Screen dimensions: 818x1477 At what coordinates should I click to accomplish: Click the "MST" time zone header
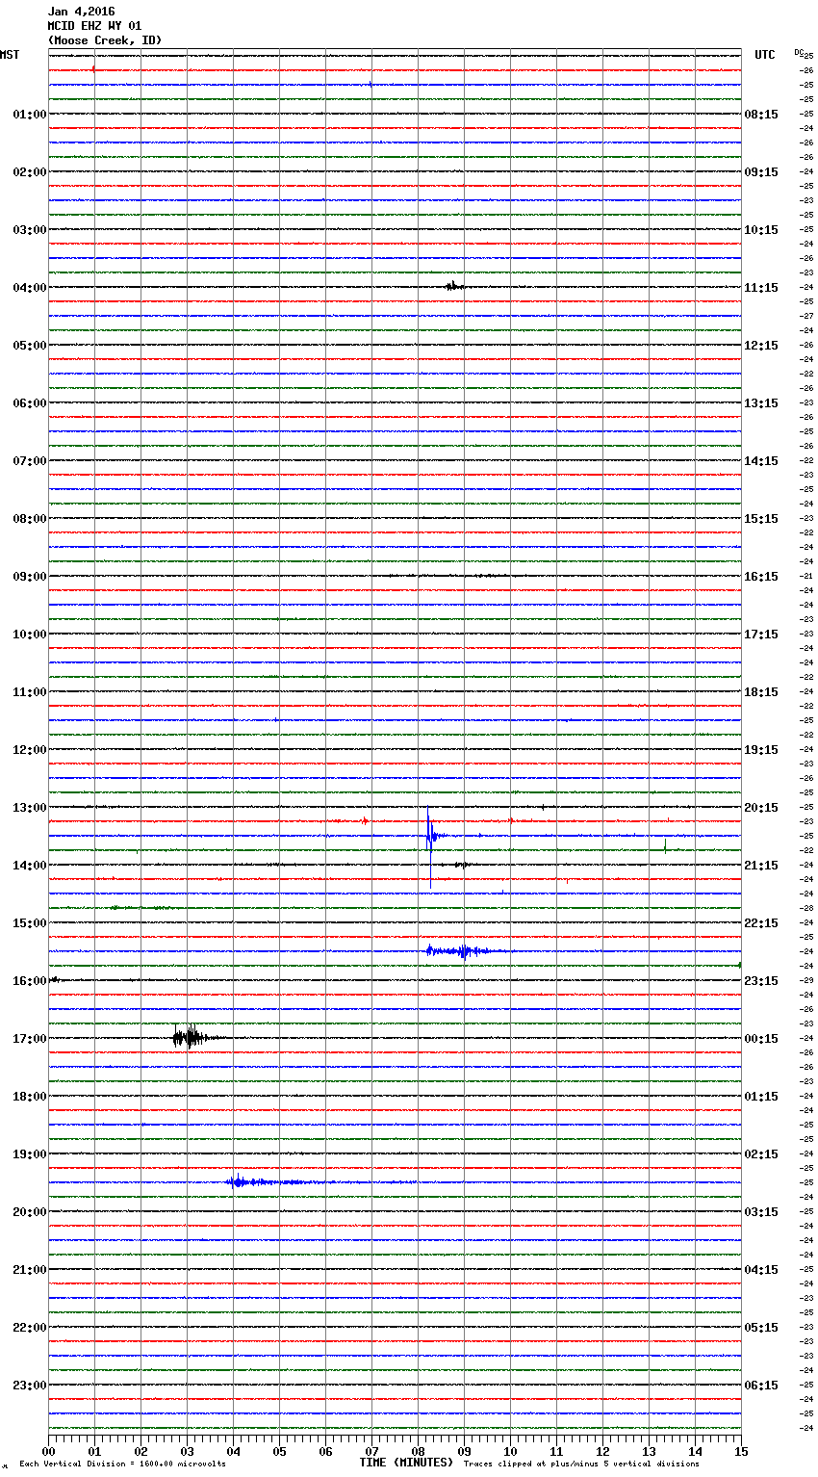(x=10, y=55)
